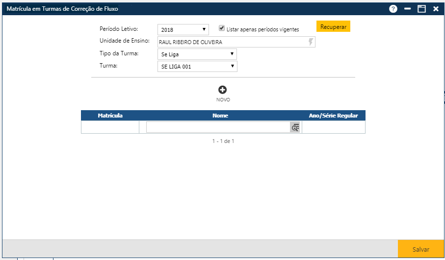The height and width of the screenshot is (260, 445).
Task: Click the search icon in Nome field
Action: click(x=295, y=127)
